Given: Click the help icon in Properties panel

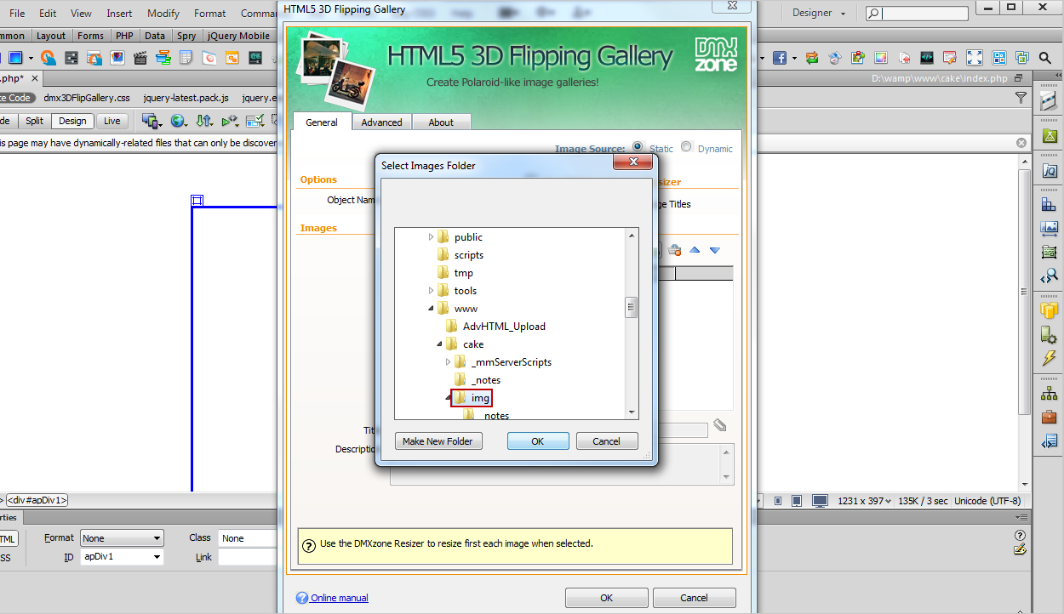Looking at the screenshot, I should point(1020,535).
